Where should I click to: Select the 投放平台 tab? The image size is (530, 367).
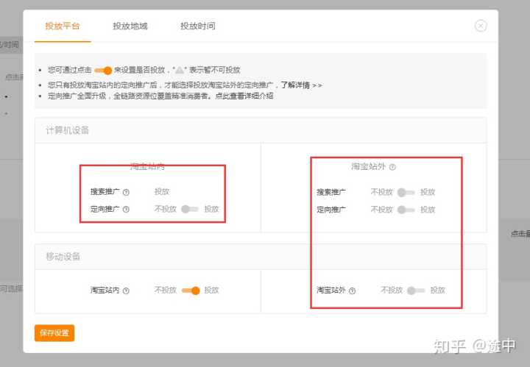[63, 26]
